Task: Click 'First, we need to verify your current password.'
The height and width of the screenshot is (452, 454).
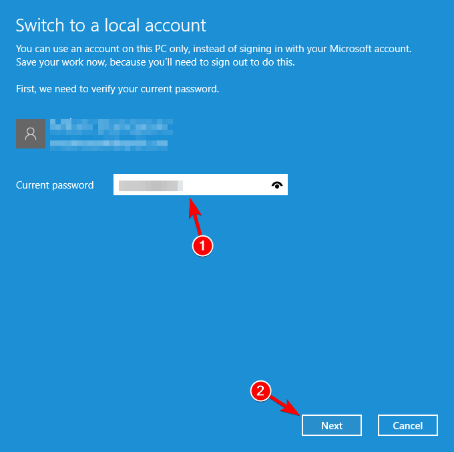Action: point(118,89)
